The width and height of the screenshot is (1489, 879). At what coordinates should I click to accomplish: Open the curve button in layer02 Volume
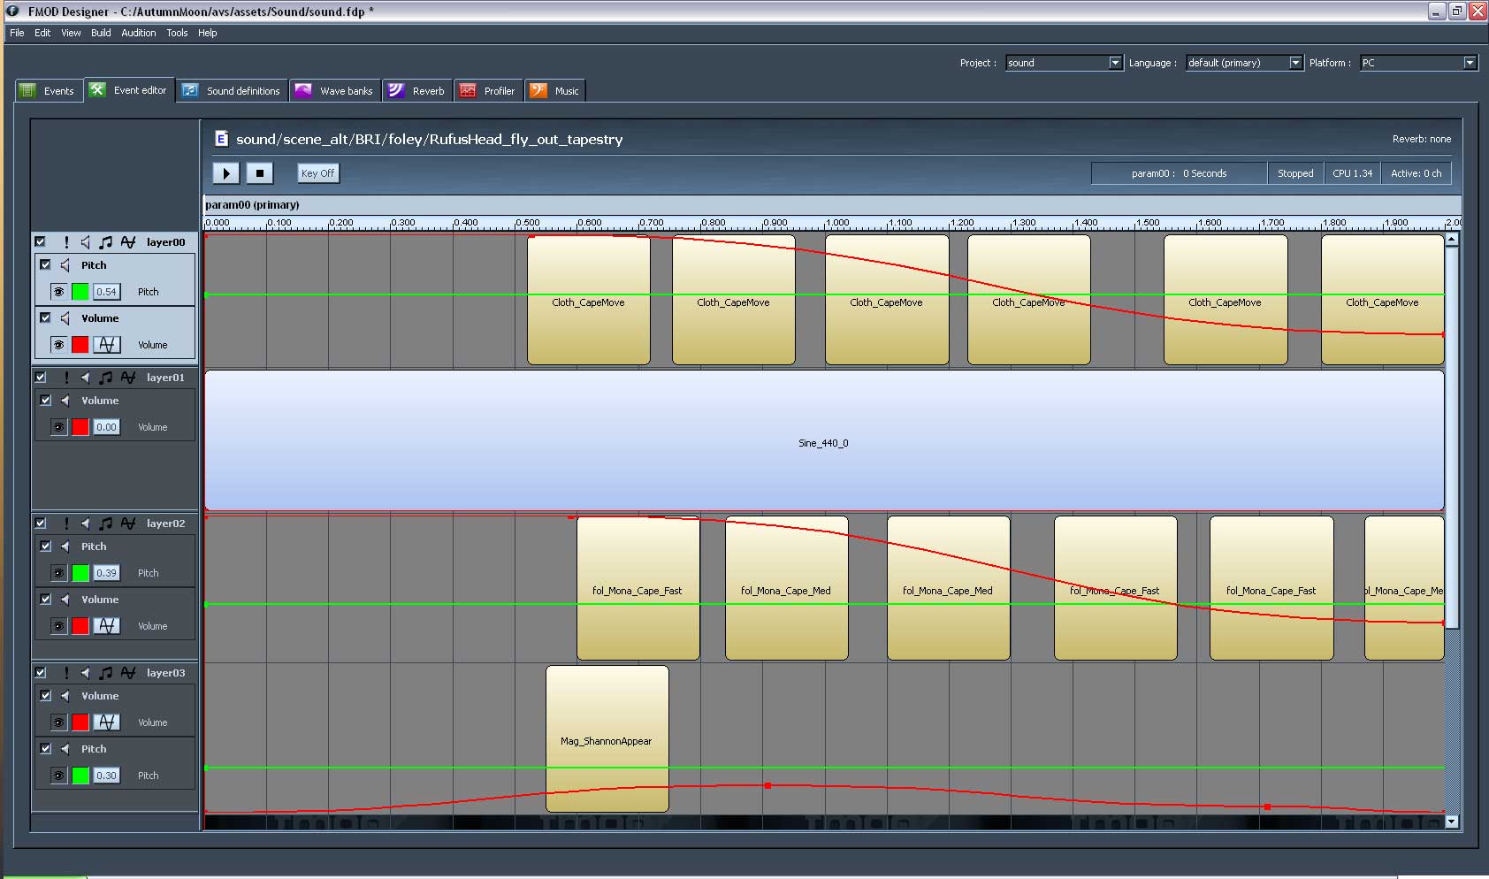107,626
